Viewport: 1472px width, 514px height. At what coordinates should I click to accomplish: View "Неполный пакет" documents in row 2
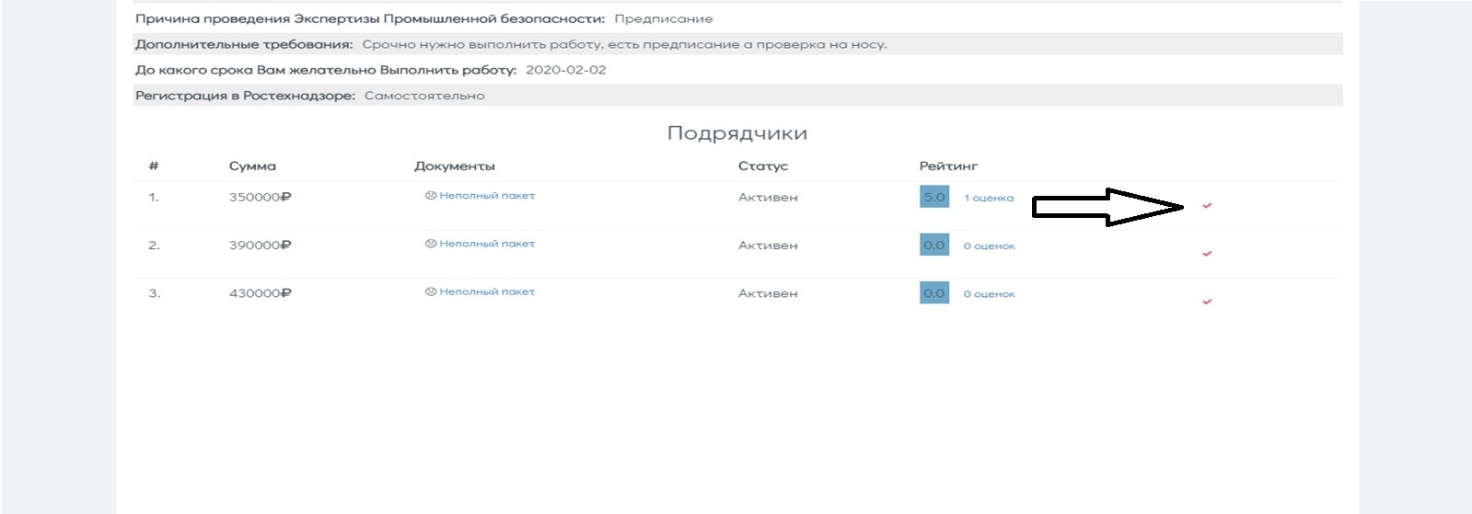[487, 244]
